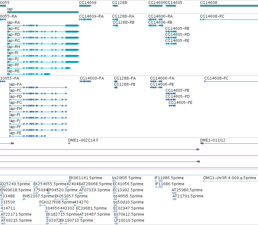Select transcript lap-RC
The height and width of the screenshot is (225, 258).
[13, 29]
